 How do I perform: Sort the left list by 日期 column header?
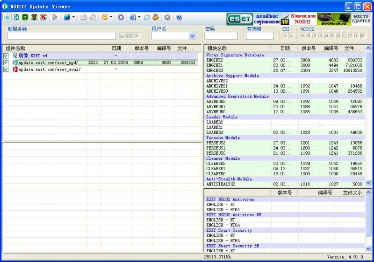116,48
